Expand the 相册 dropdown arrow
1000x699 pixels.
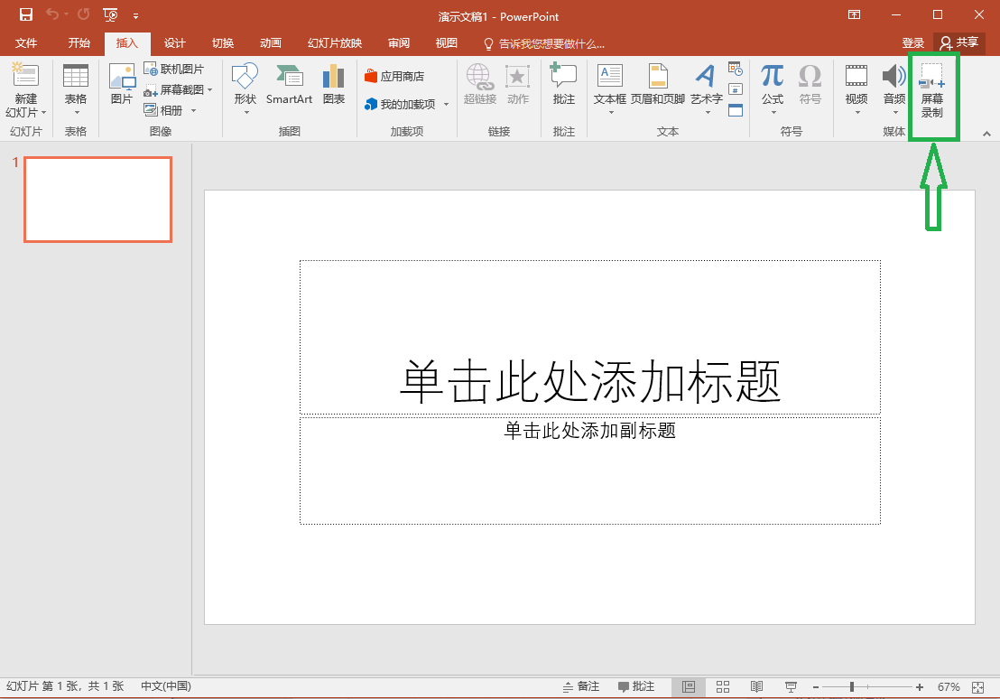(x=193, y=110)
